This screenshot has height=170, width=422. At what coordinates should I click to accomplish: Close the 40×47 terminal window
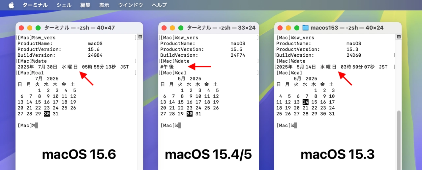click(x=21, y=28)
